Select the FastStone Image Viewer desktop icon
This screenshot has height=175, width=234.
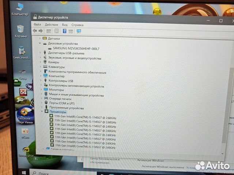(x=25, y=116)
